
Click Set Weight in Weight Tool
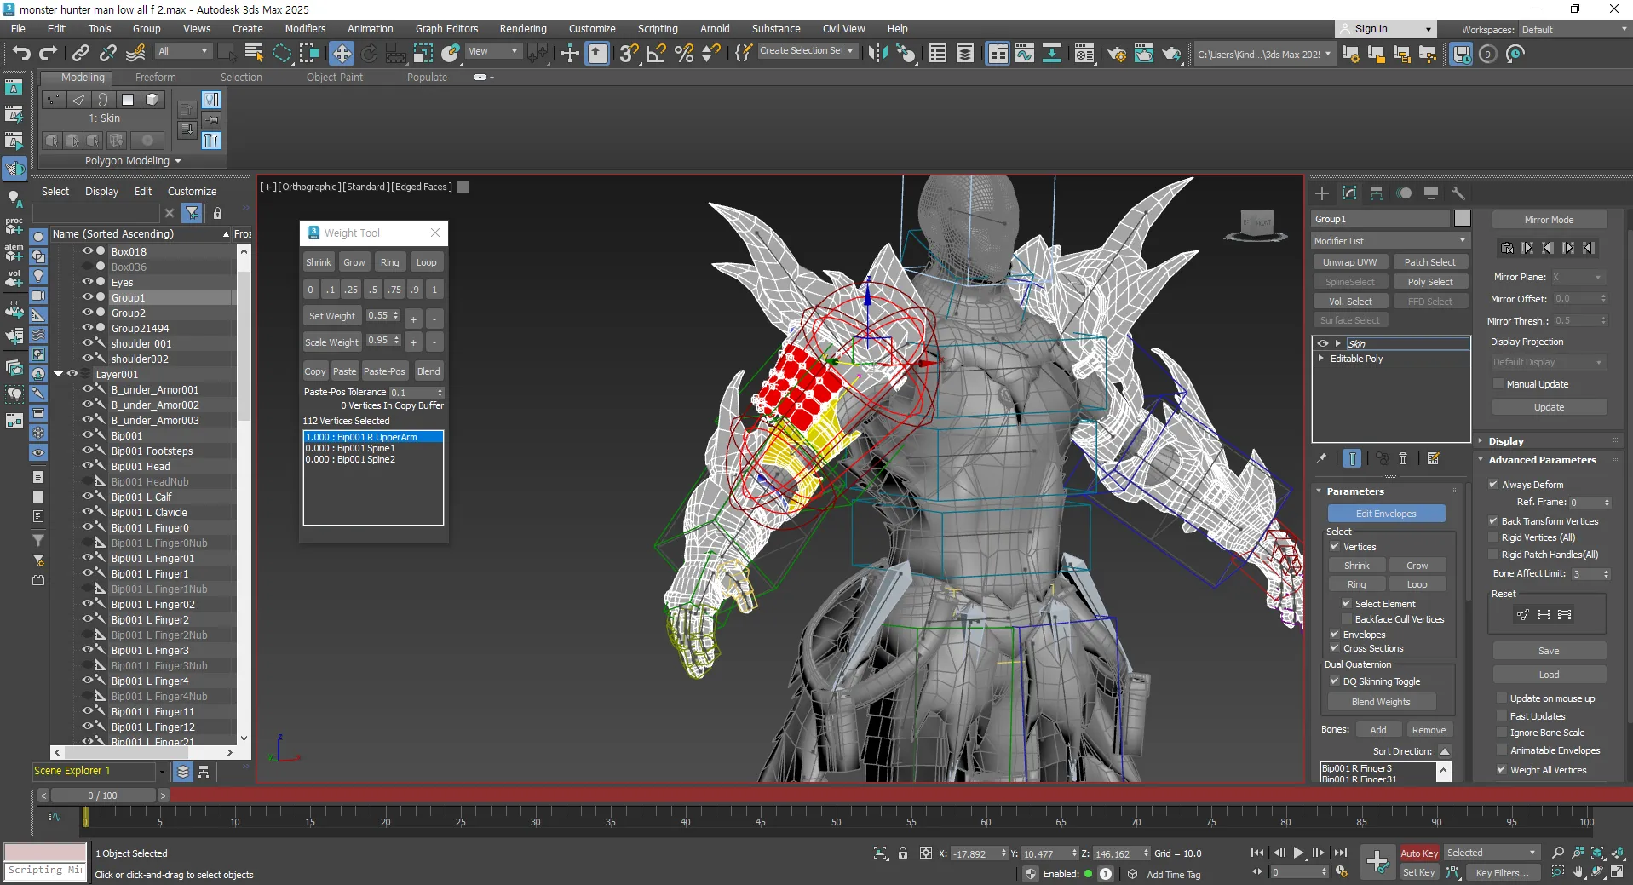coord(332,316)
